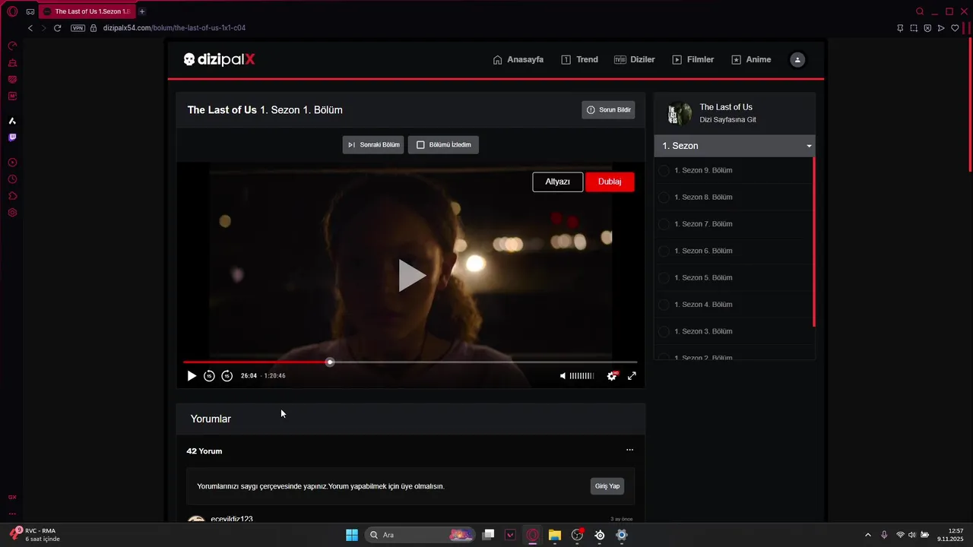Click the Windows taskbar search box
This screenshot has width=973, height=547.
click(420, 535)
